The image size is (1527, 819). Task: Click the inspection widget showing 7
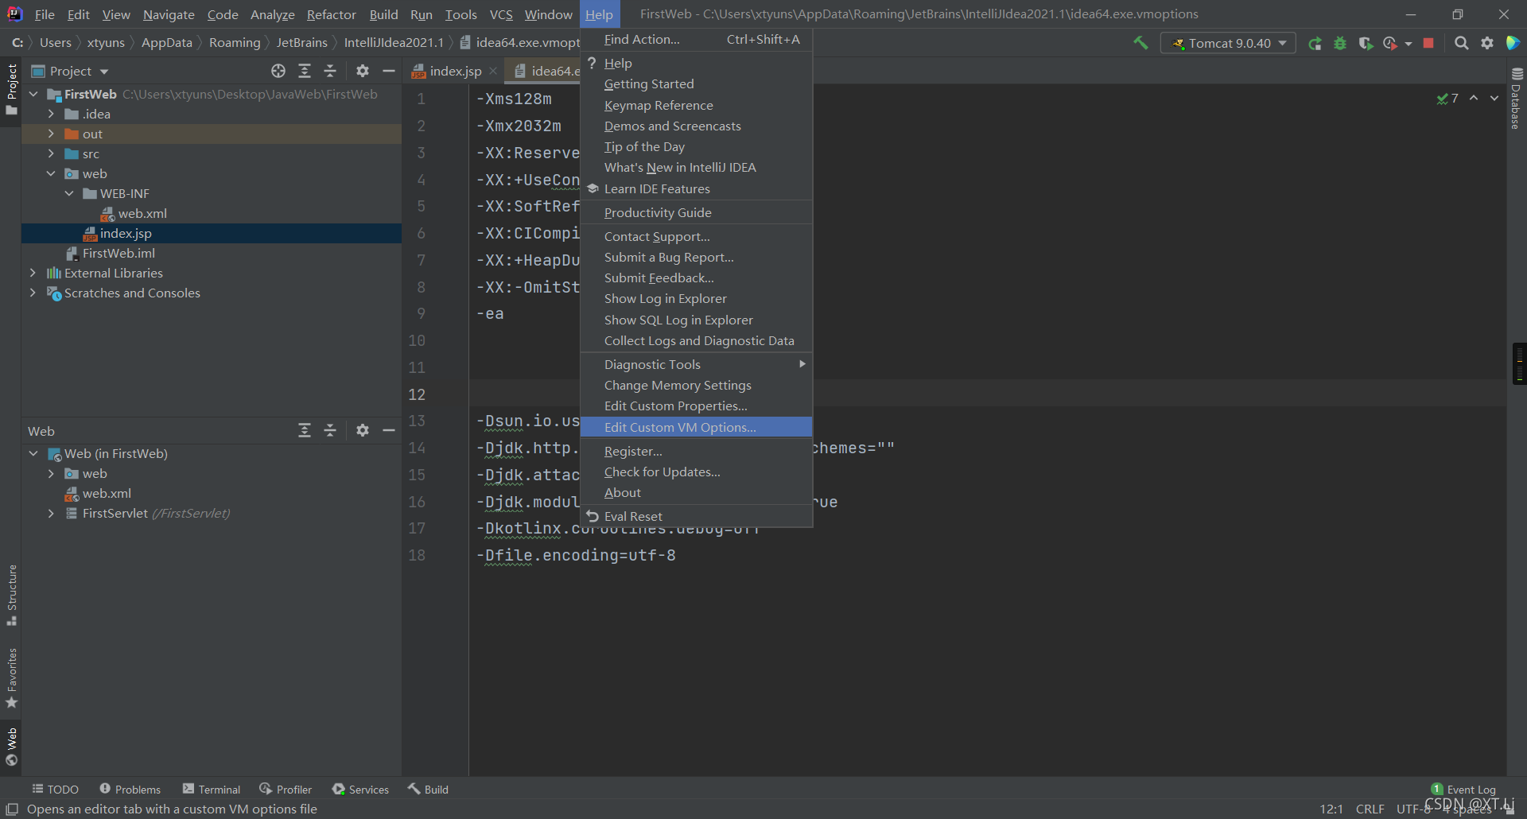pyautogui.click(x=1447, y=98)
